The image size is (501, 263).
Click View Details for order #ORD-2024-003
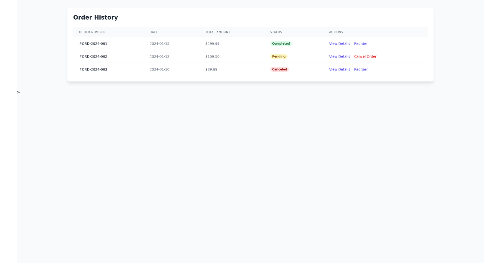click(339, 69)
